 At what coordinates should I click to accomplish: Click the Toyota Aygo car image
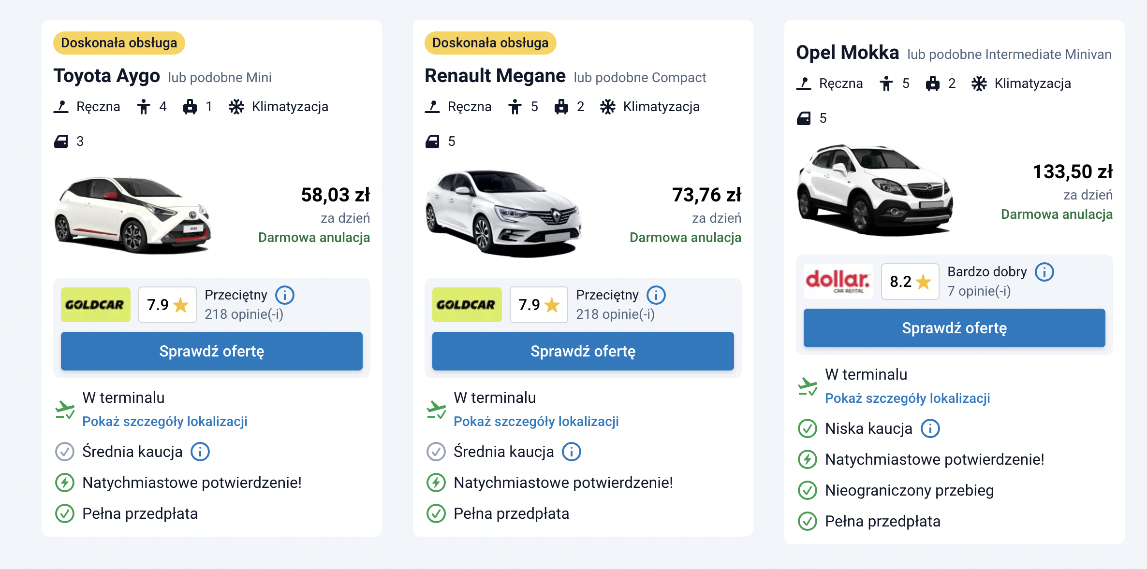pyautogui.click(x=133, y=215)
